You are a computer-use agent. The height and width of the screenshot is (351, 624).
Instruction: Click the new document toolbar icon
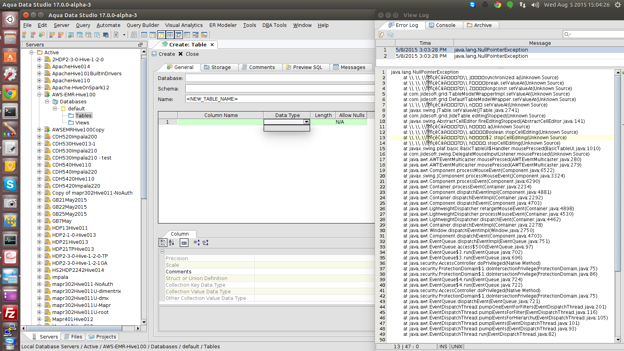click(116, 35)
